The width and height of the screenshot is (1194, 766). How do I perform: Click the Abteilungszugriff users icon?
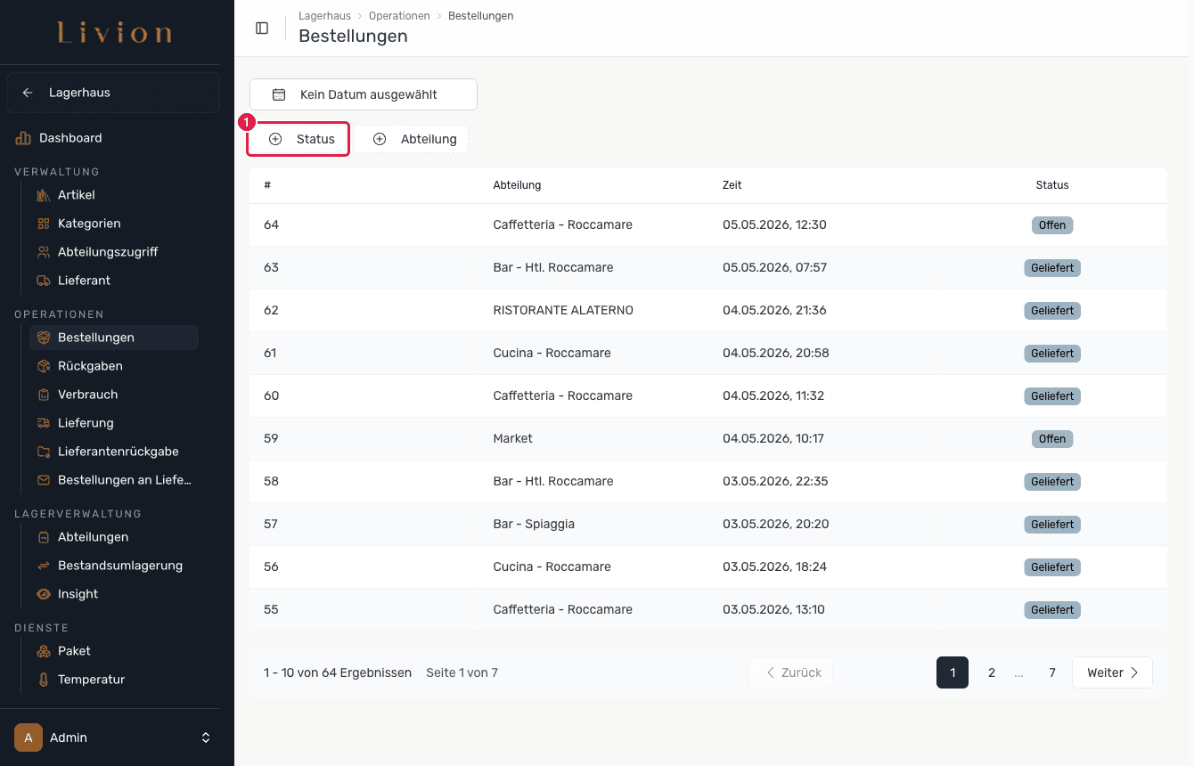click(x=44, y=252)
